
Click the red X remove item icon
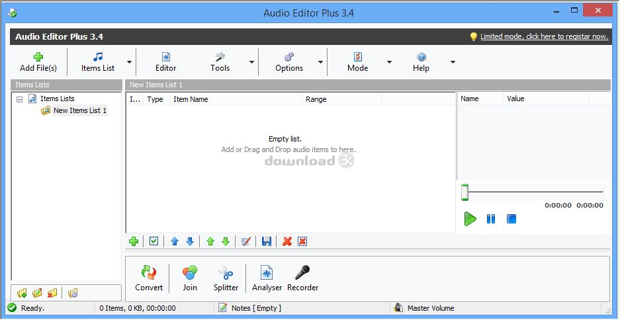(287, 241)
